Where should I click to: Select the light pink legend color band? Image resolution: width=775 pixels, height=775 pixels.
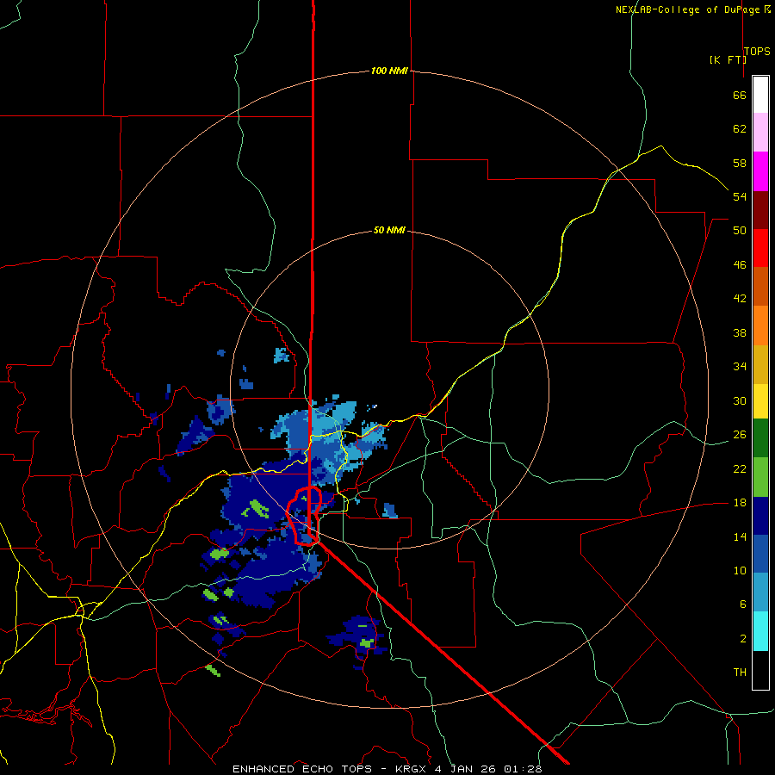760,132
